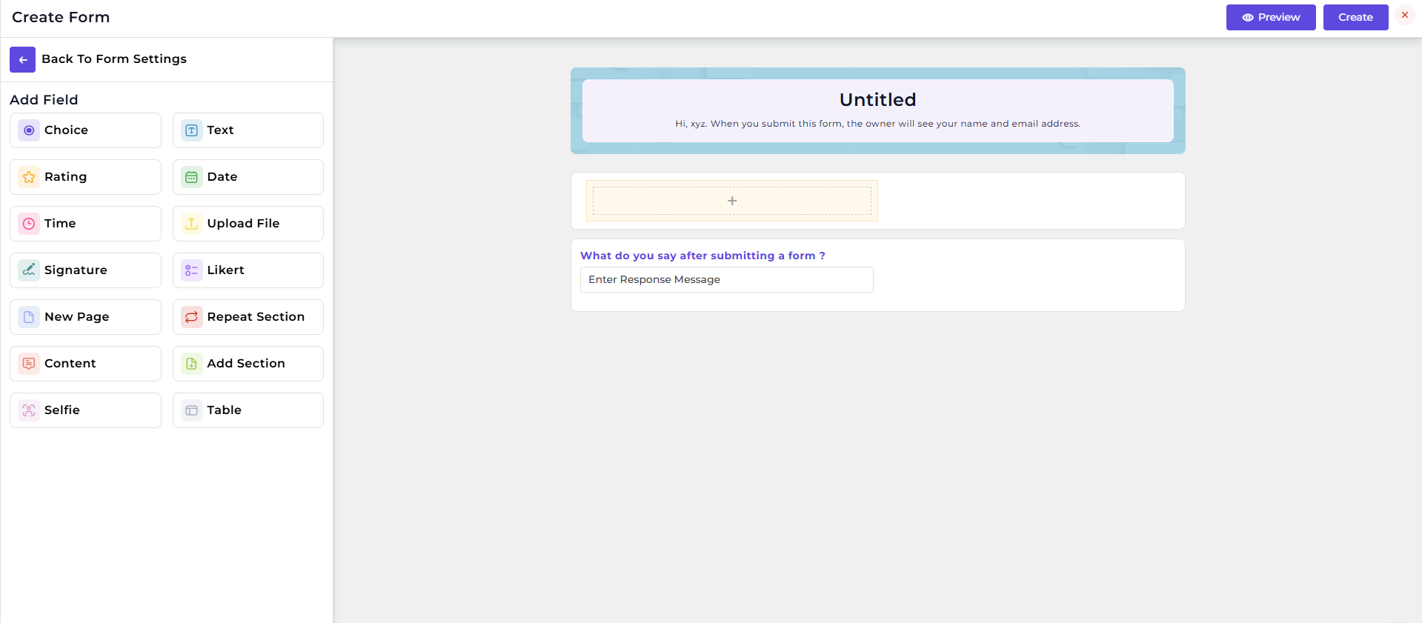This screenshot has width=1422, height=623.
Task: Click the Time clock icon
Action: pos(29,224)
